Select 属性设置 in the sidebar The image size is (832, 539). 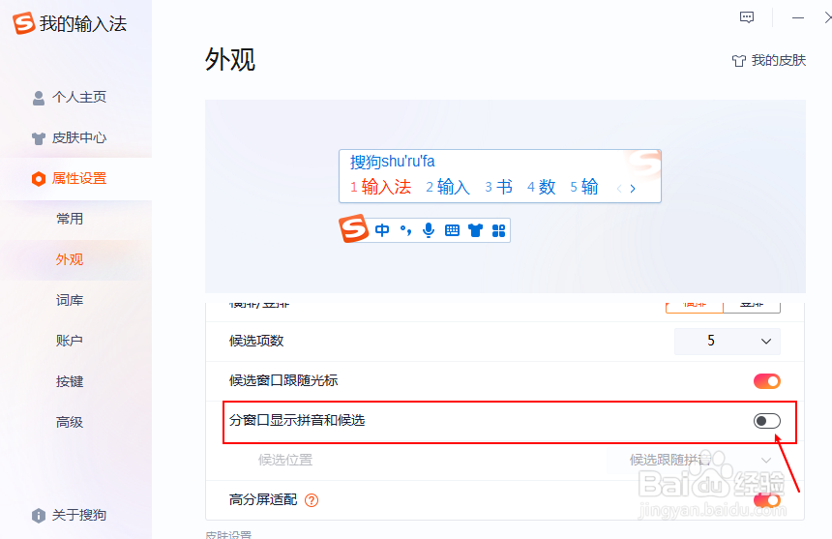75,179
